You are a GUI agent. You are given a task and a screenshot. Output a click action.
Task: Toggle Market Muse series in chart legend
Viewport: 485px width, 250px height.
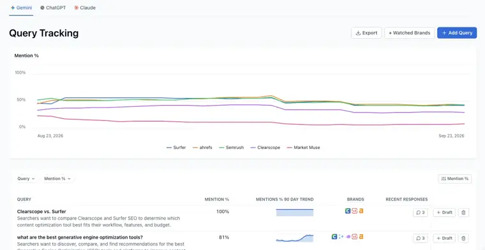coord(303,148)
